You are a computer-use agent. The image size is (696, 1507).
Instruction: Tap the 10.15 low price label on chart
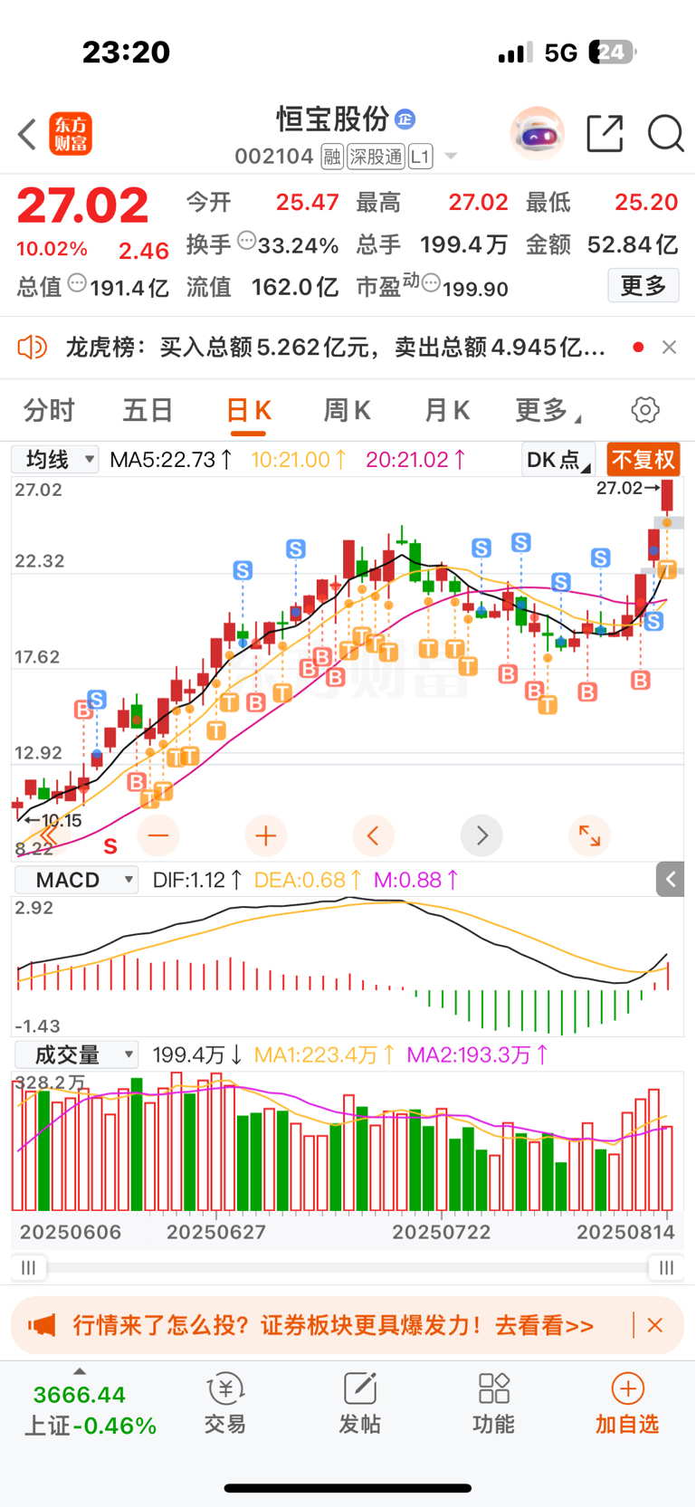(x=53, y=821)
